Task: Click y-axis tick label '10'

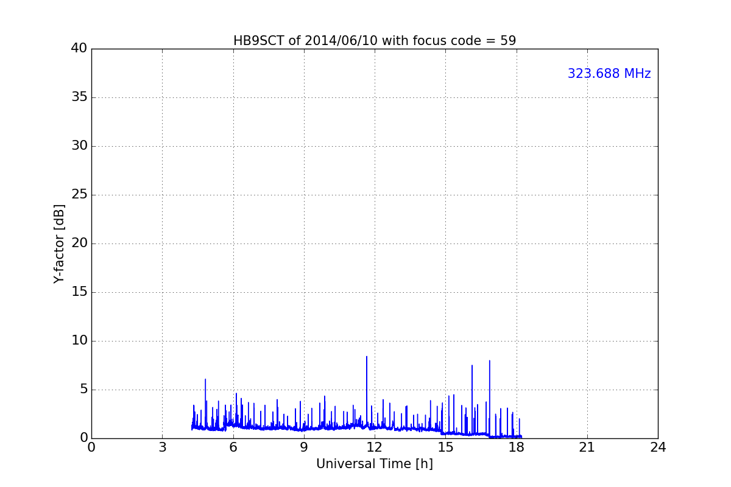Action: pyautogui.click(x=79, y=341)
